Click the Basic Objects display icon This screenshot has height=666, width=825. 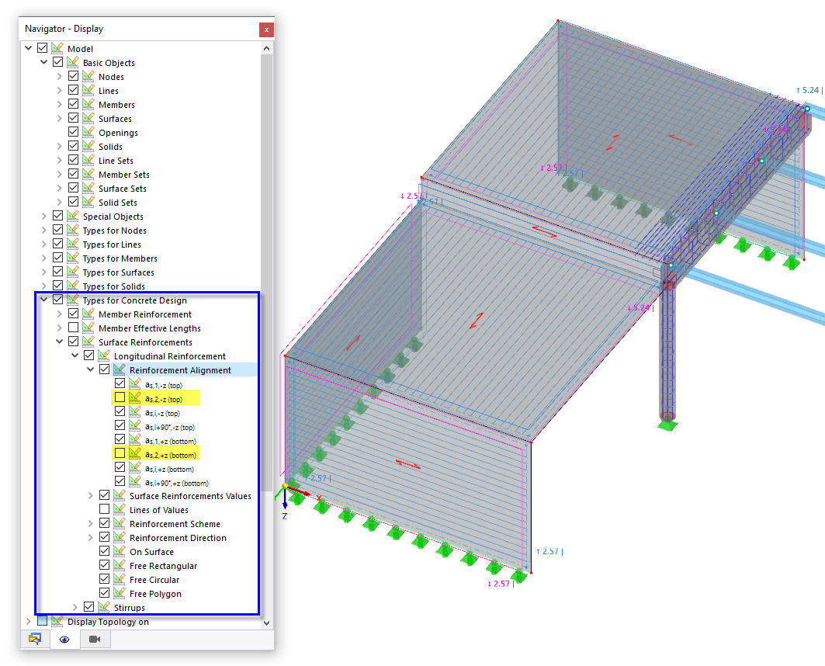[73, 62]
